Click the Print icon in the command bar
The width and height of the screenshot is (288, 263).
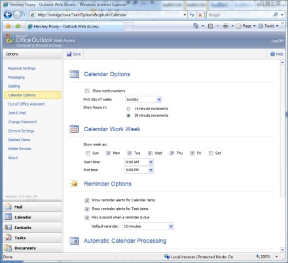pyautogui.click(x=226, y=26)
